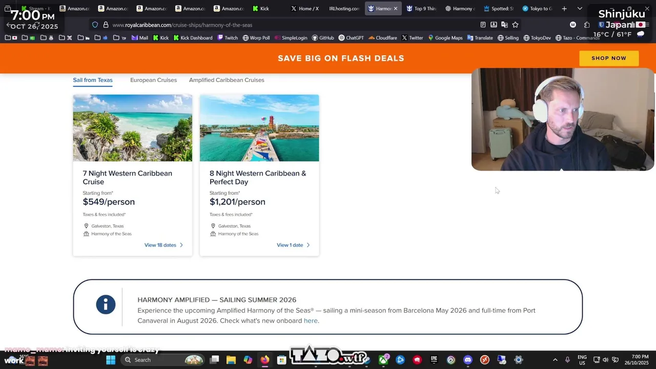Image resolution: width=656 pixels, height=369 pixels.
Task: Switch ENG US input language
Action: [582, 360]
